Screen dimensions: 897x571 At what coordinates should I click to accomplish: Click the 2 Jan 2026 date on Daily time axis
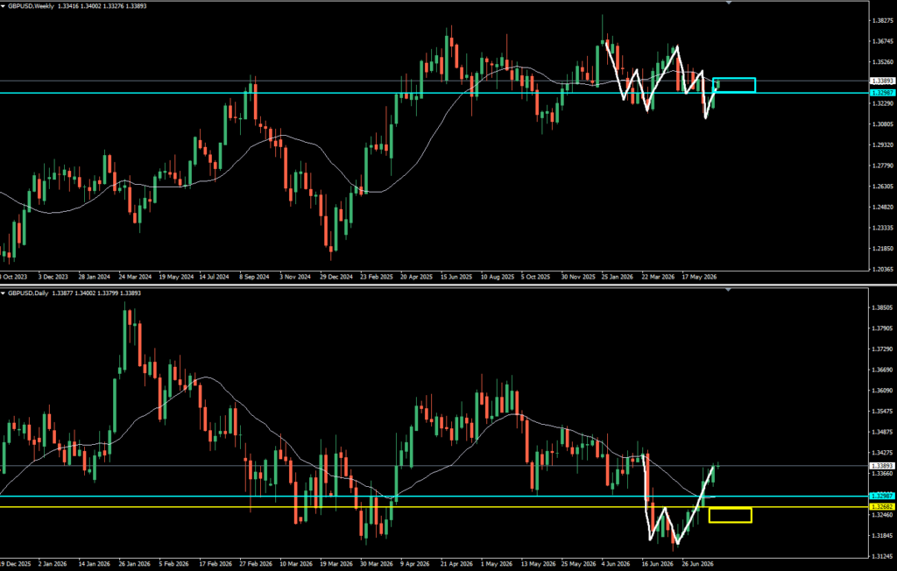[52, 564]
